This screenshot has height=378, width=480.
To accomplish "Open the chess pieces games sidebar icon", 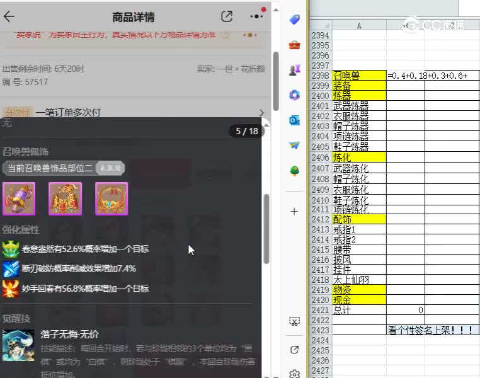I will point(295,70).
